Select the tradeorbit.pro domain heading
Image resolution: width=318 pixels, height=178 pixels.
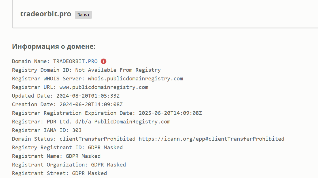pyautogui.click(x=46, y=14)
